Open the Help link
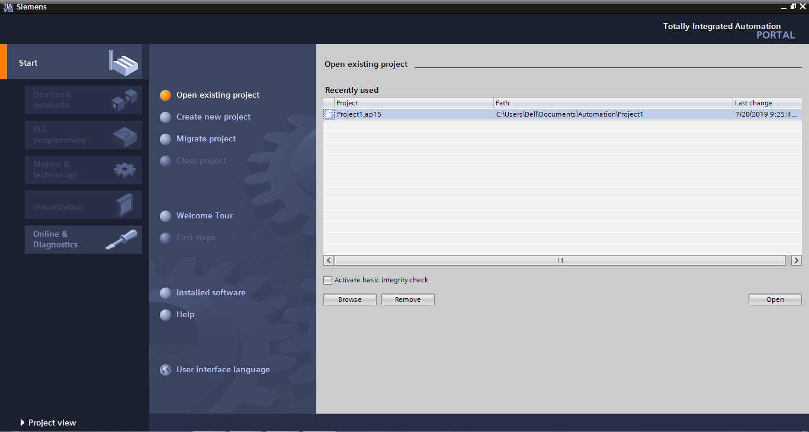The width and height of the screenshot is (809, 432). pyautogui.click(x=185, y=314)
